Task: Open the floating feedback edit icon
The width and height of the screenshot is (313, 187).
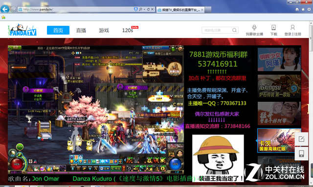Action: 301,139
